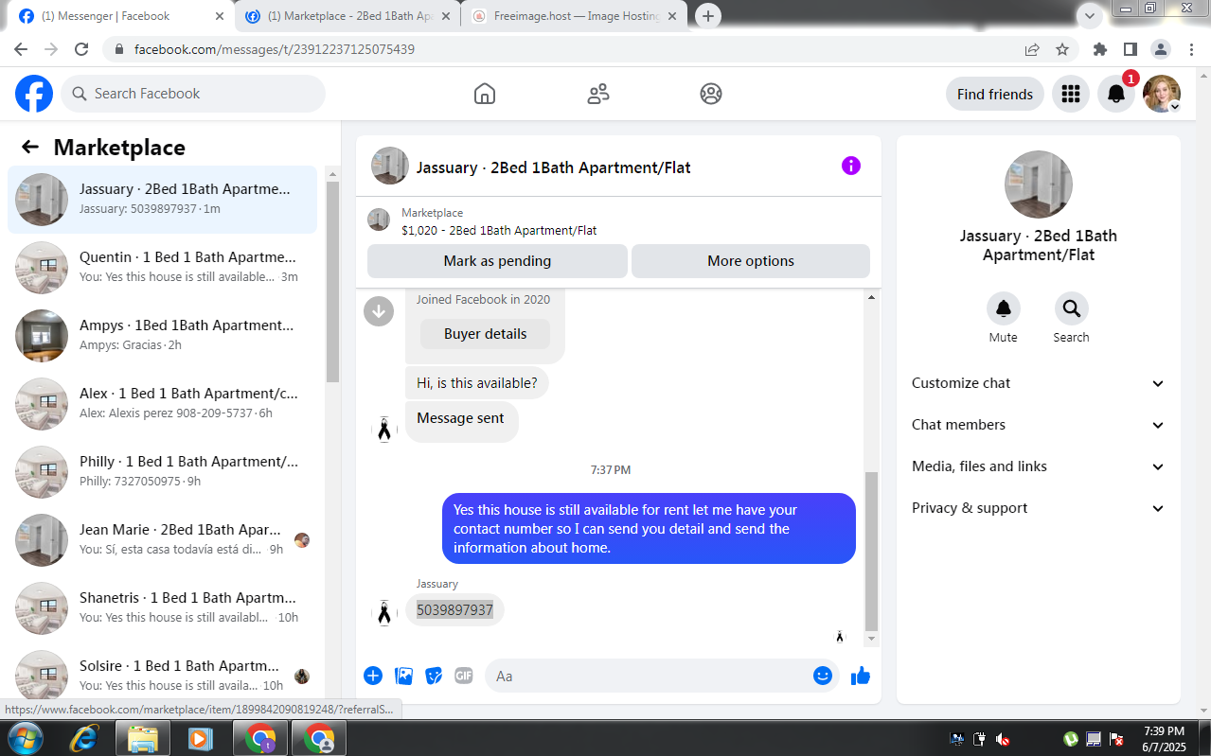The height and width of the screenshot is (756, 1211).
Task: Expand the Chat members section
Action: coord(1038,425)
